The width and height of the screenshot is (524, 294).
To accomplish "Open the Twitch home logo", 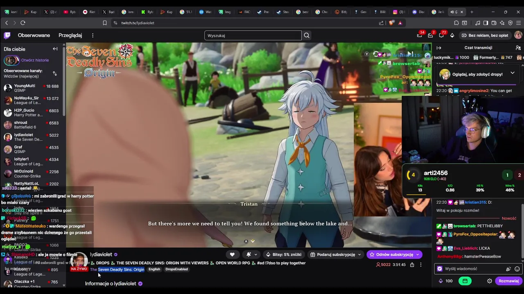I will coord(7,36).
